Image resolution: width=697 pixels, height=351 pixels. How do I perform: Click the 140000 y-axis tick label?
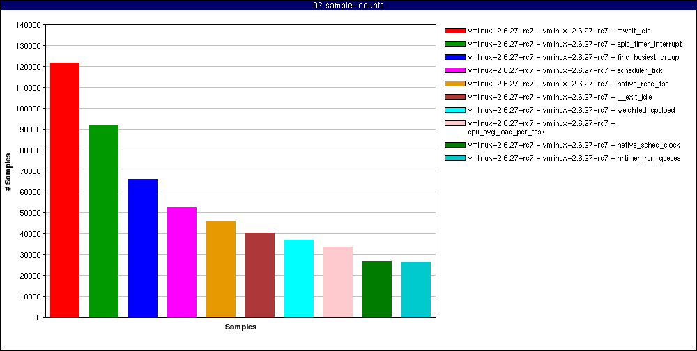[28, 25]
